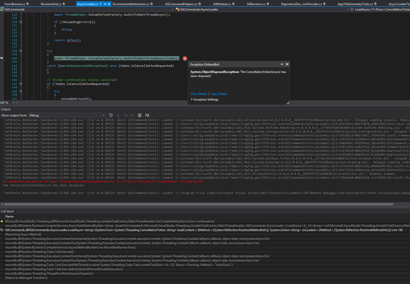The height and width of the screenshot is (284, 410).
Task: Pin the Exception Unhandled popup open
Action: pyautogui.click(x=282, y=64)
